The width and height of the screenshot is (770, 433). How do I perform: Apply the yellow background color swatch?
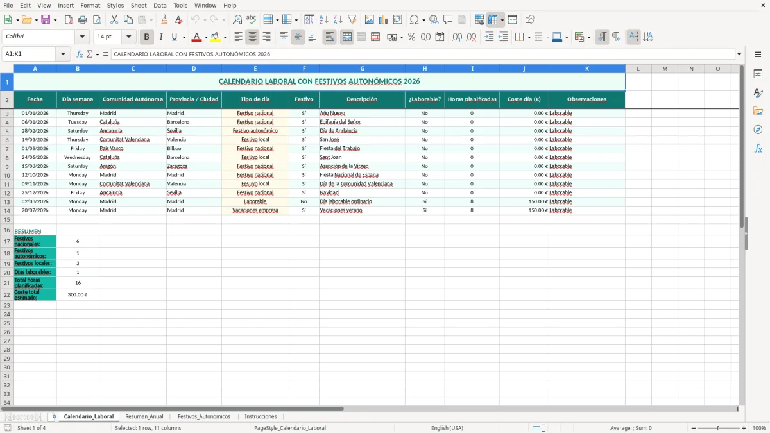tap(216, 37)
